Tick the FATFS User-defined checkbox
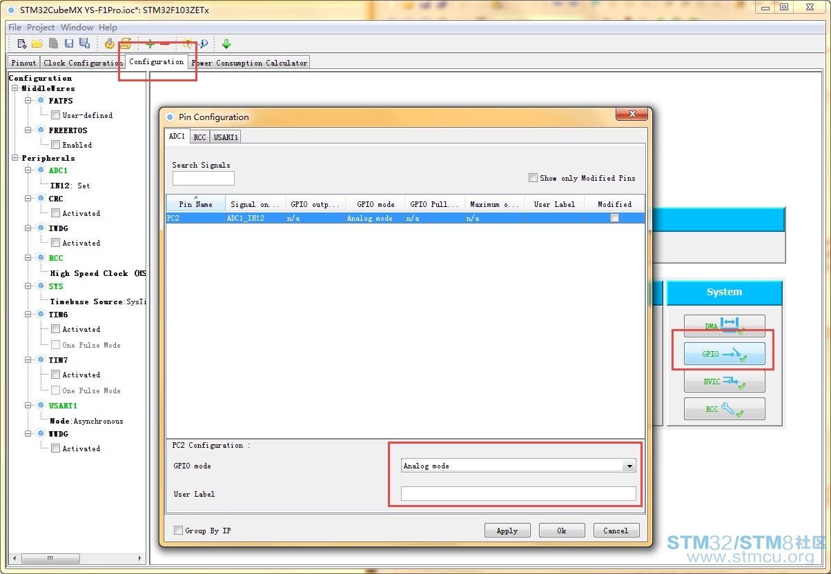Screen dimensions: 831x574 (55, 115)
